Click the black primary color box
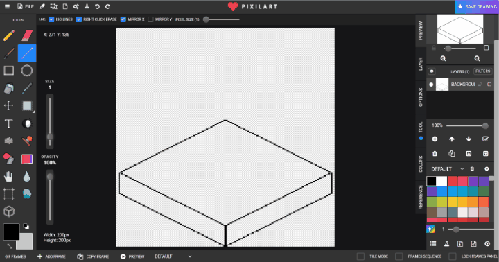This screenshot has height=262, width=499. click(x=12, y=232)
